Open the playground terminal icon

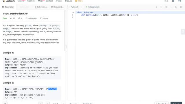point(166,1)
